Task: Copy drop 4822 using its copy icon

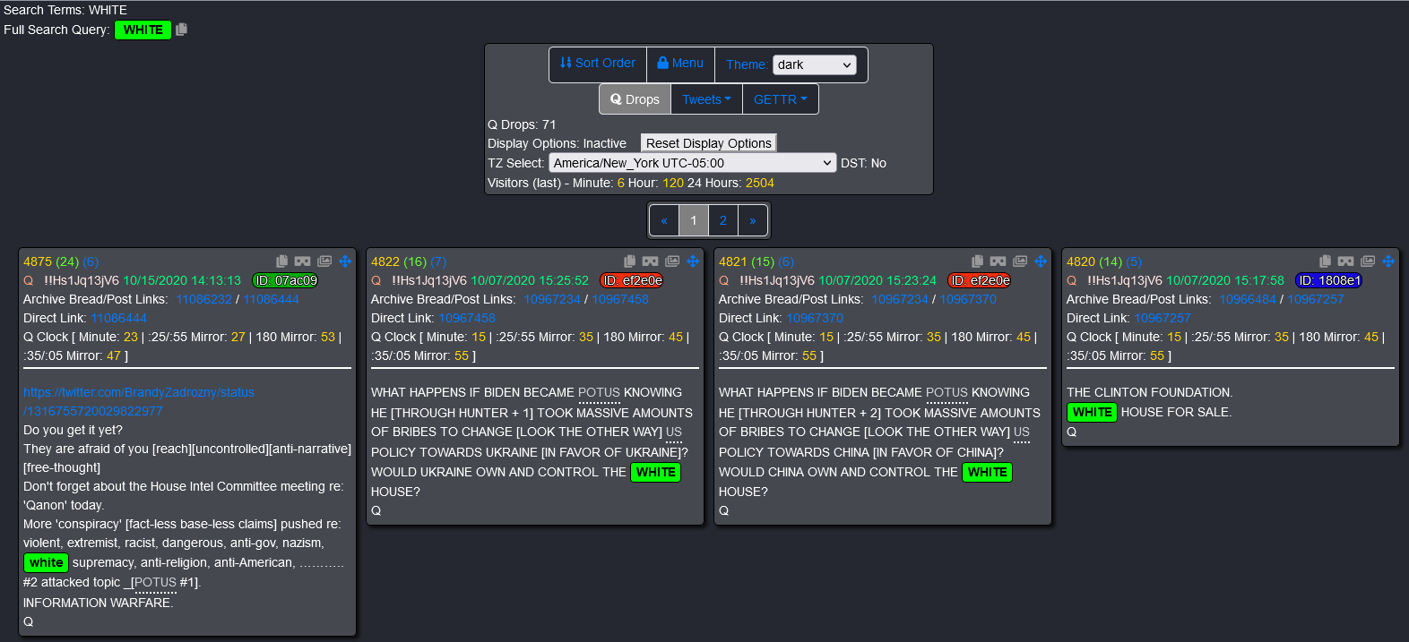Action: 629,261
